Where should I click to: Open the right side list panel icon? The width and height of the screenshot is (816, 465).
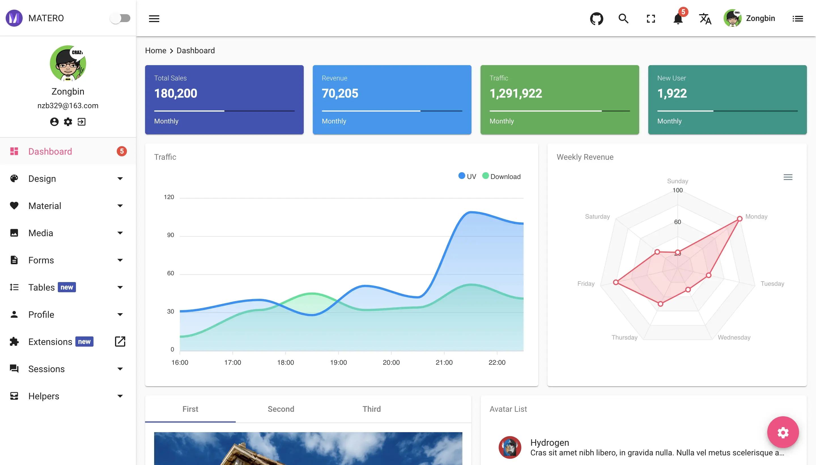click(798, 18)
